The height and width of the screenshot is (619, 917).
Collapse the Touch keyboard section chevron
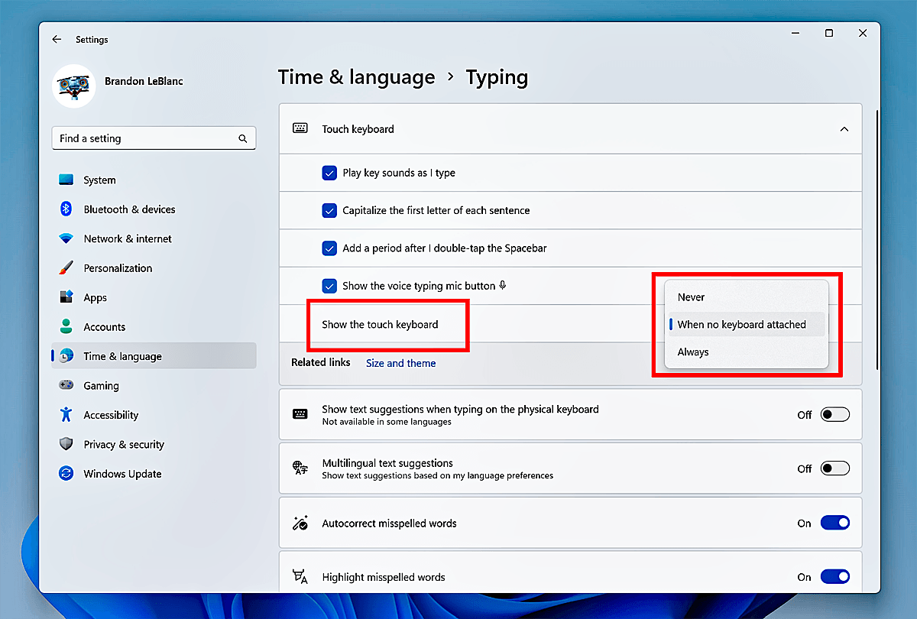[844, 129]
